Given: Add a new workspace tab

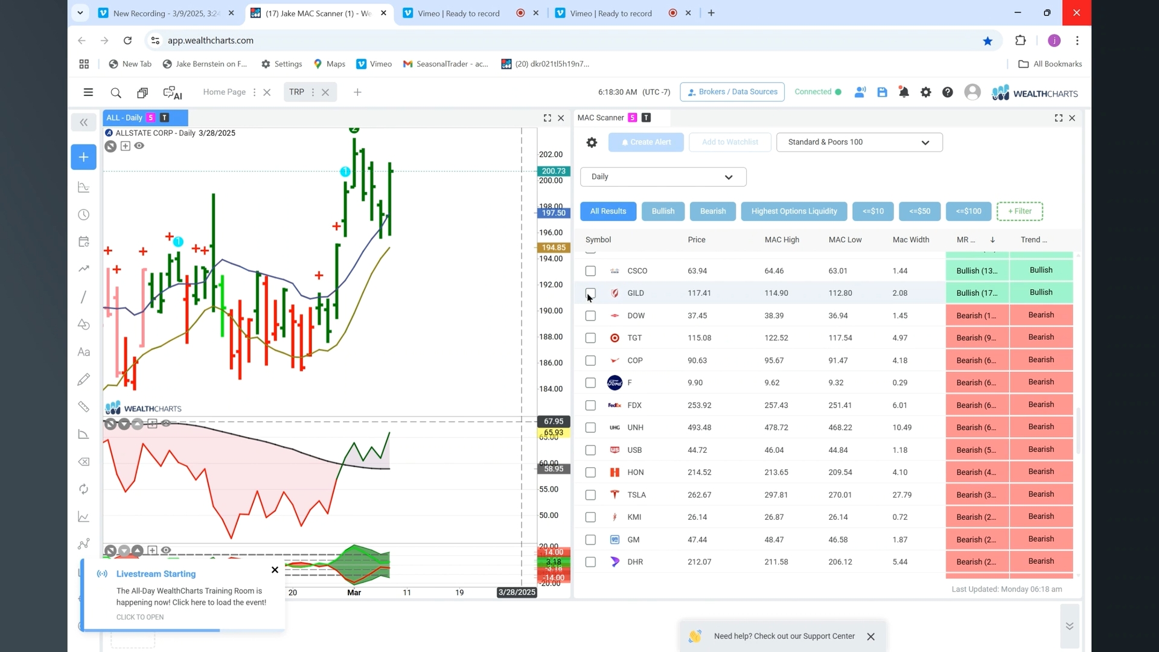Looking at the screenshot, I should coord(357,92).
